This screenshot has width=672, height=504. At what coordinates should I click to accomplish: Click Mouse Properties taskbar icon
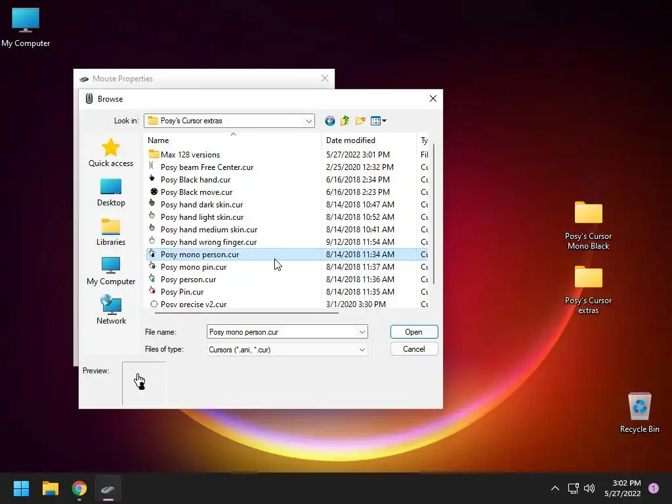108,488
